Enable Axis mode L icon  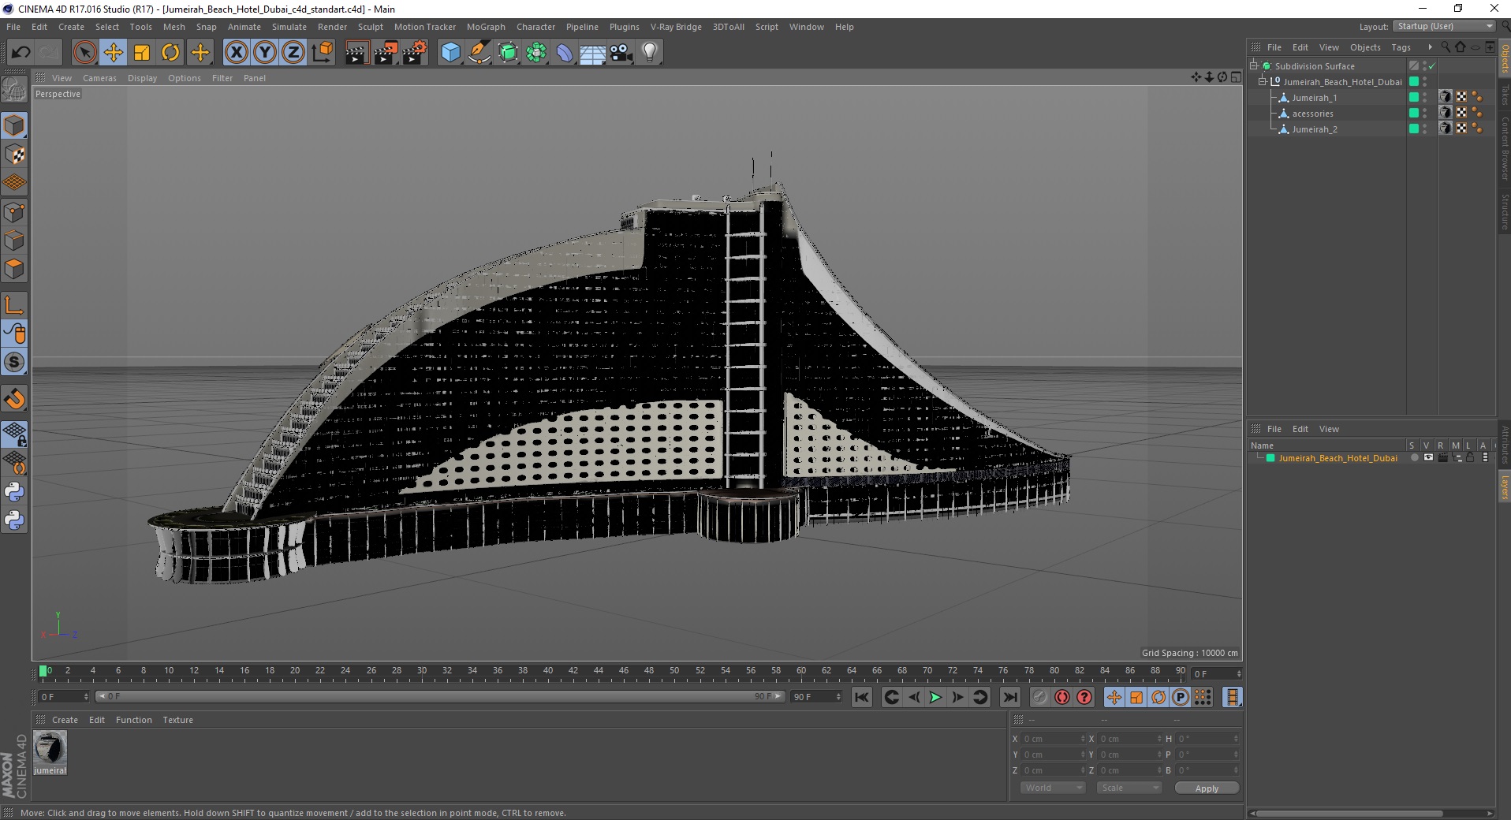pos(14,305)
